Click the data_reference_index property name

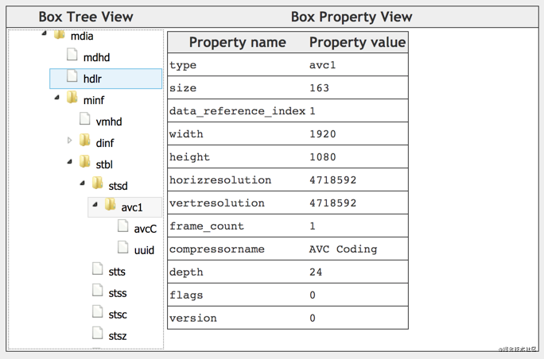pyautogui.click(x=237, y=111)
